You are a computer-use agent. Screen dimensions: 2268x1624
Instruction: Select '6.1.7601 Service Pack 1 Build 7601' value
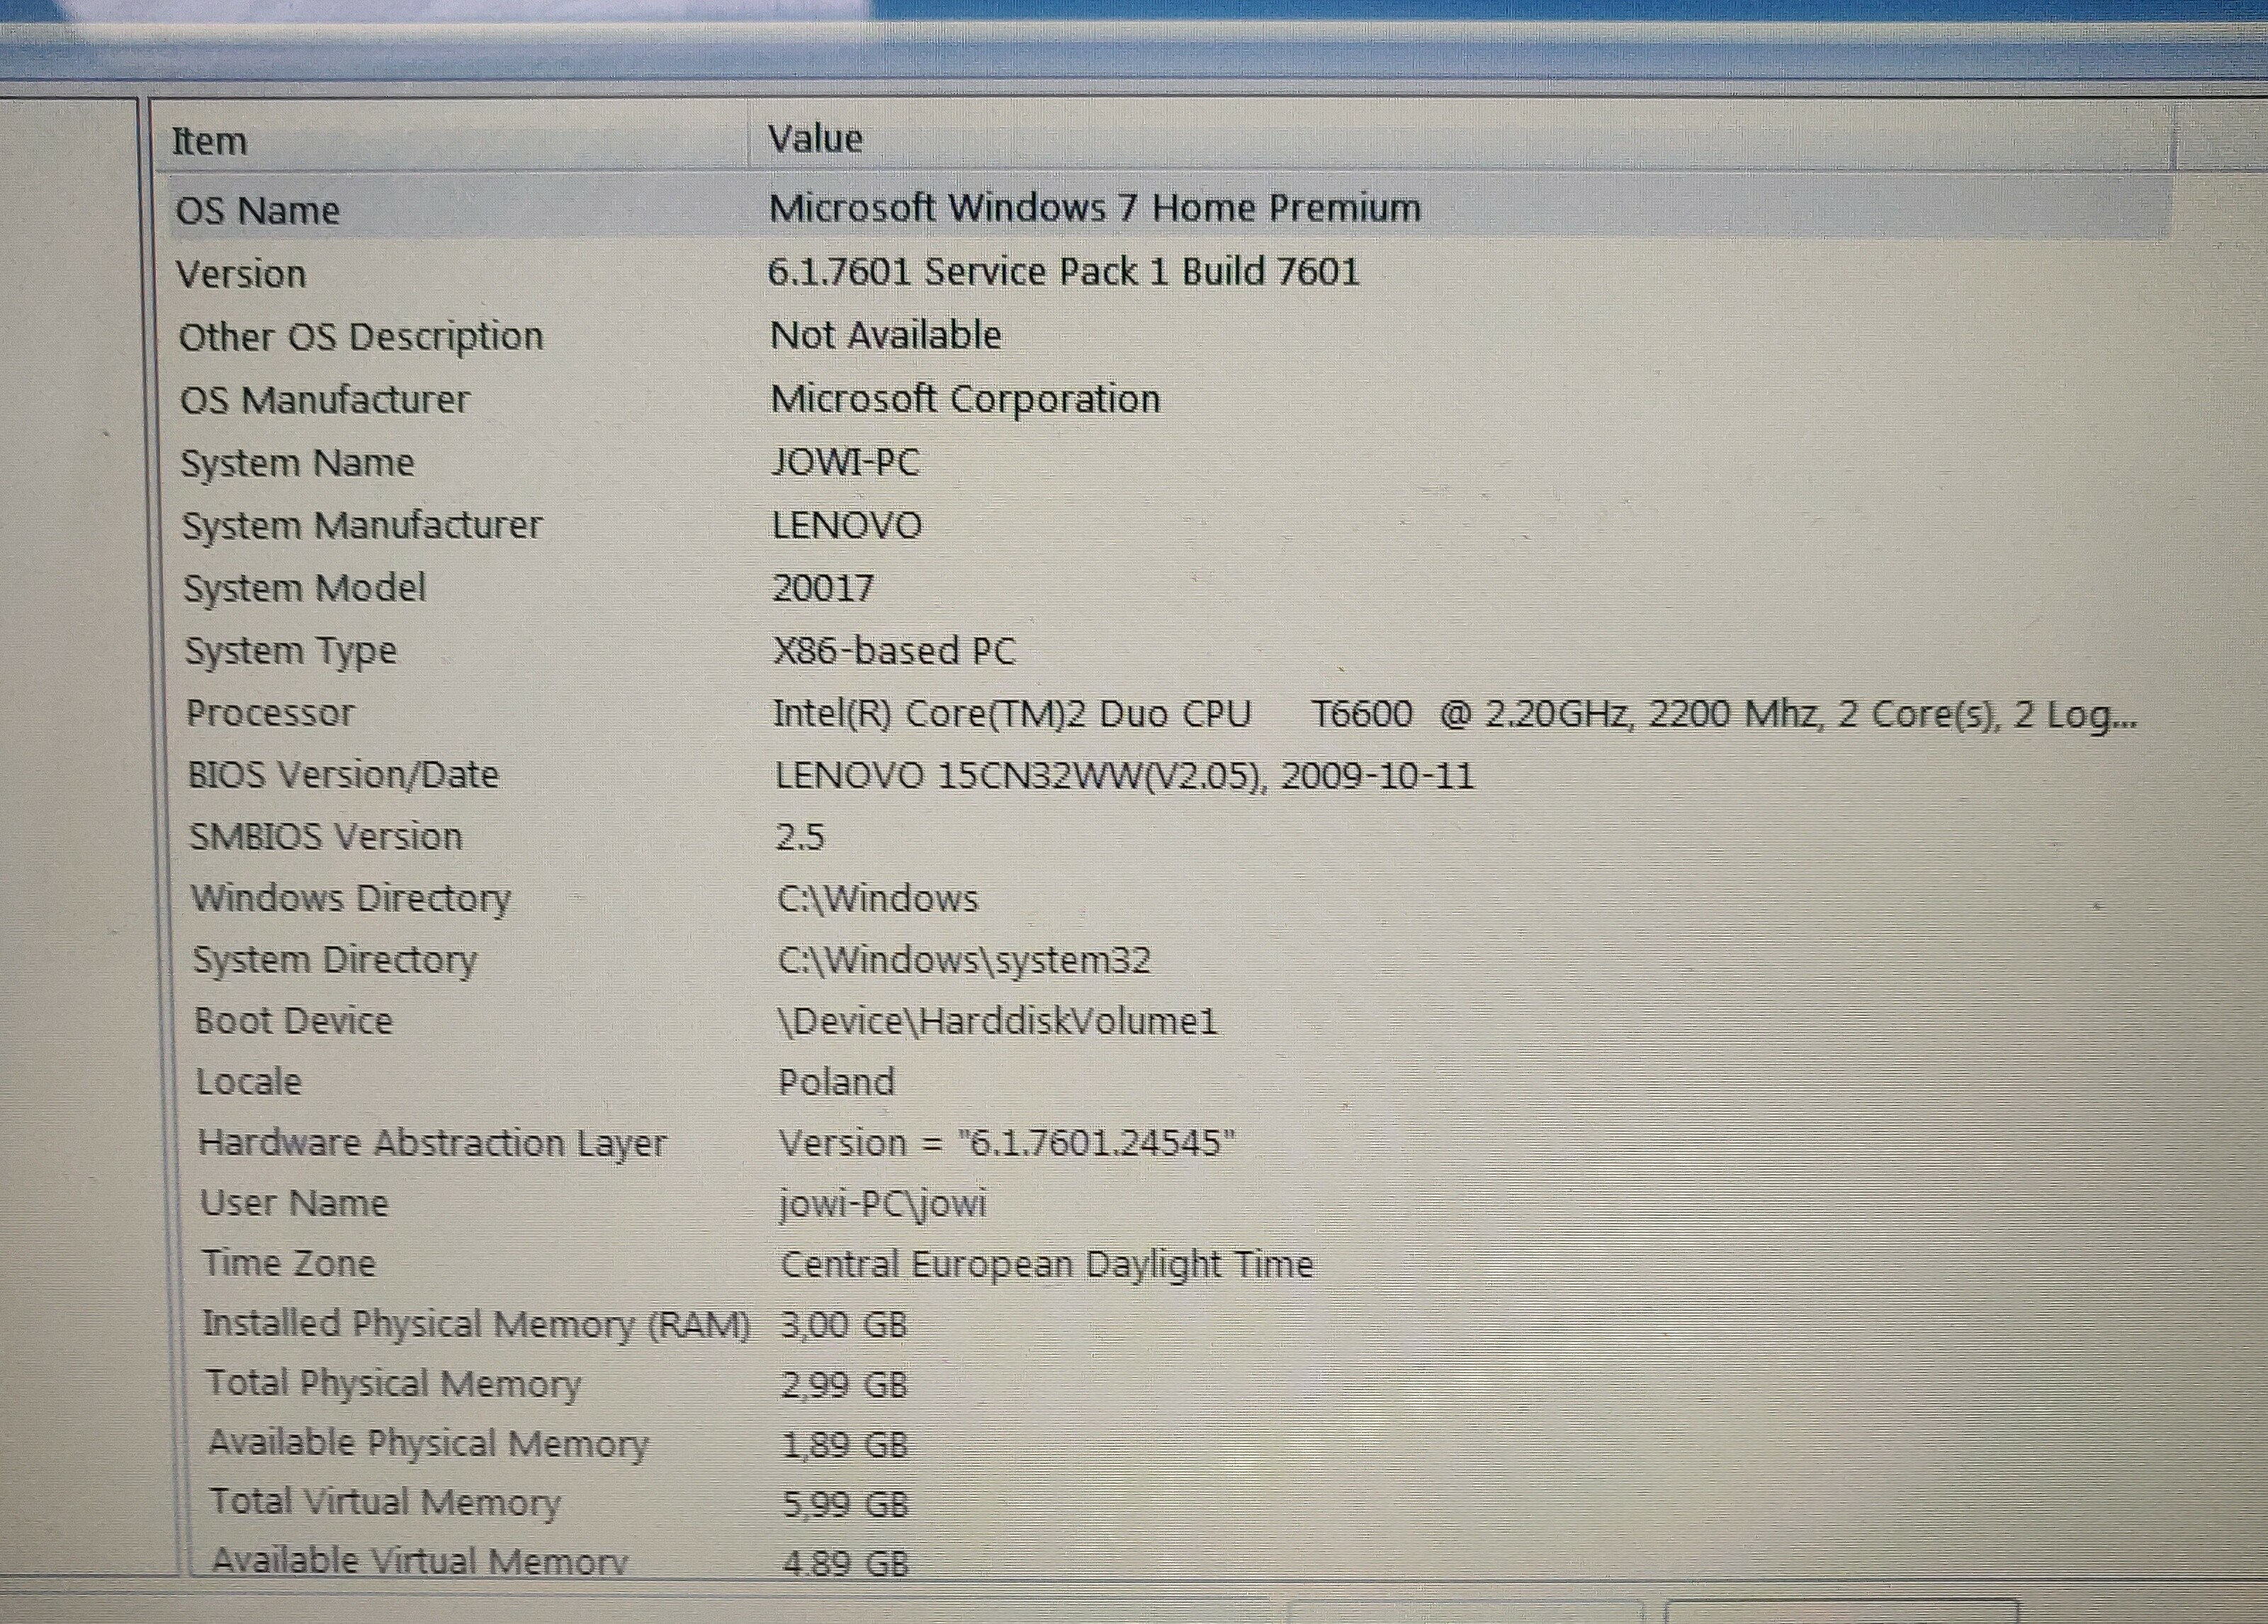tap(1063, 272)
